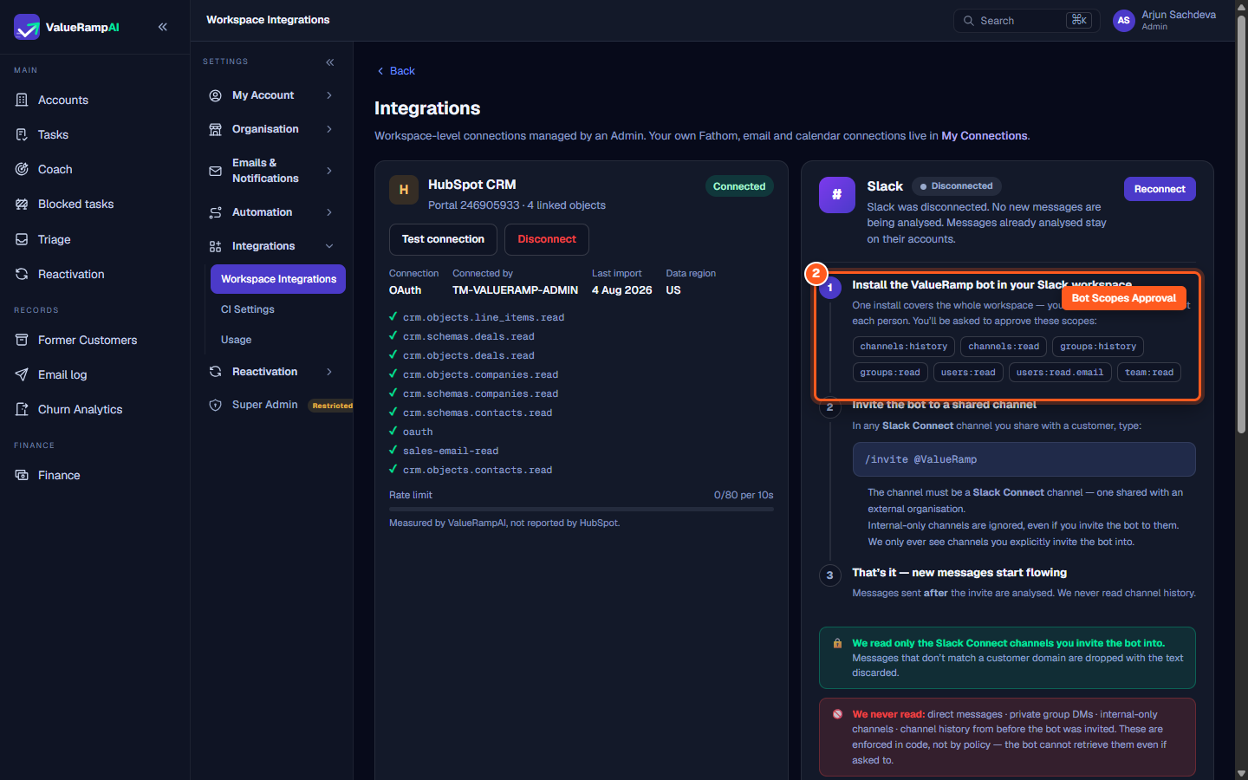Viewport: 1248px width, 780px height.
Task: Click the HubSpot rate limit progress bar
Action: 581,510
